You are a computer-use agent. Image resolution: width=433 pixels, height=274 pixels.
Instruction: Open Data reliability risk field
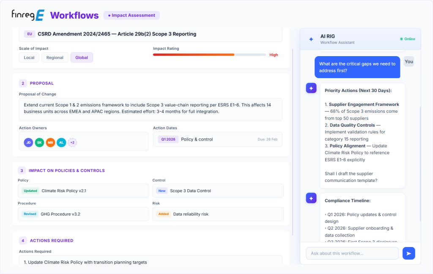tap(218, 214)
